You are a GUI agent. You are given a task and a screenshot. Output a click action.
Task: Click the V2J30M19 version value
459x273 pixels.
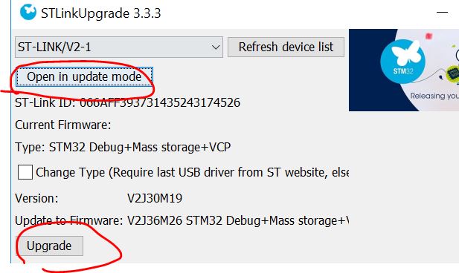coord(155,199)
